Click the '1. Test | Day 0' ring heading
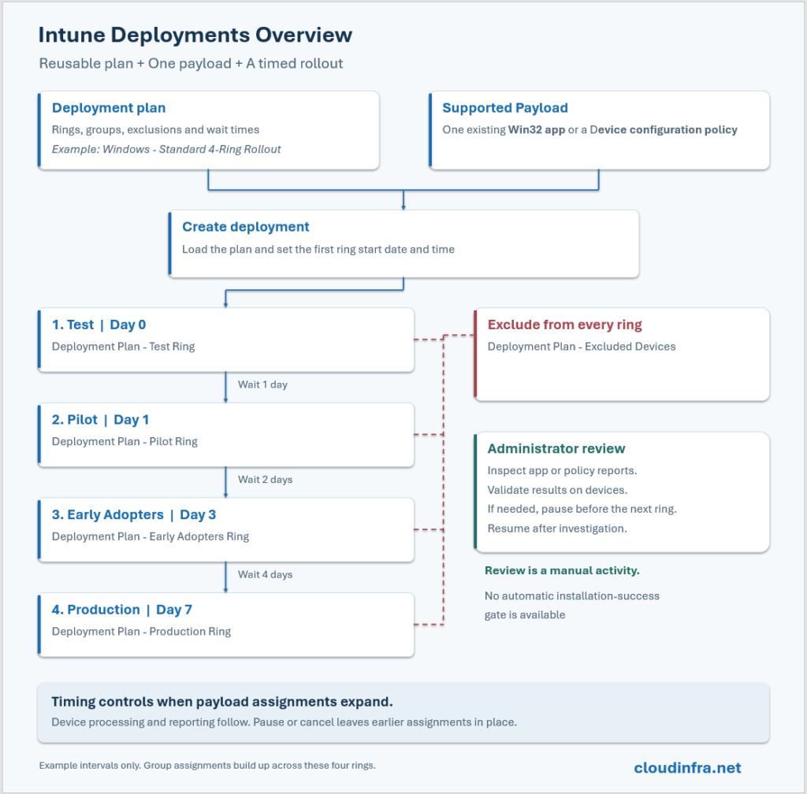The image size is (807, 794). [x=99, y=325]
